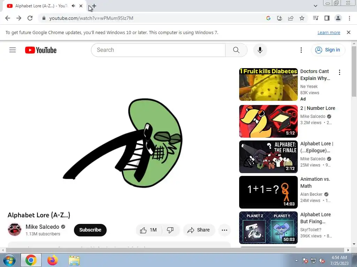Close the Alphabet Lore tab

tap(81, 6)
